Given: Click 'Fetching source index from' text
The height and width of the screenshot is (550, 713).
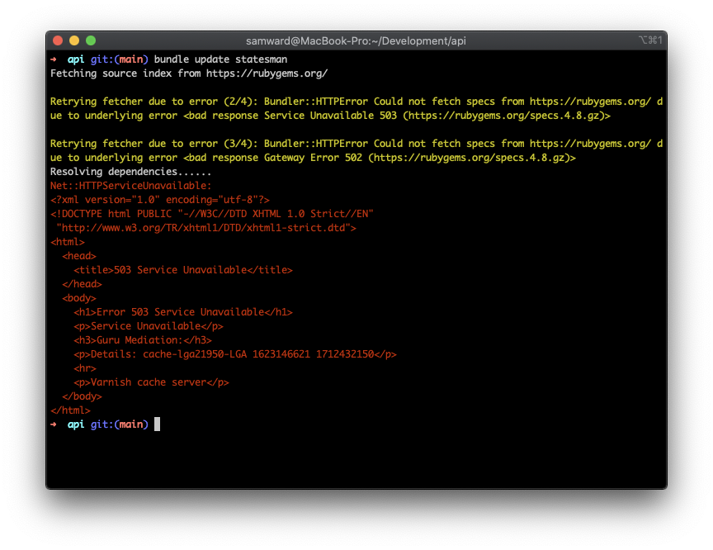Looking at the screenshot, I should (125, 73).
